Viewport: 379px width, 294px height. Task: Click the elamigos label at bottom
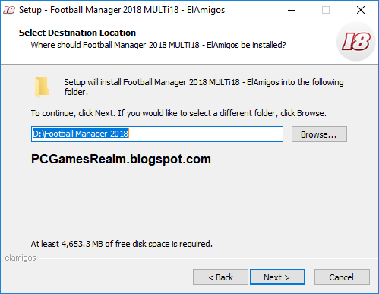(x=21, y=258)
